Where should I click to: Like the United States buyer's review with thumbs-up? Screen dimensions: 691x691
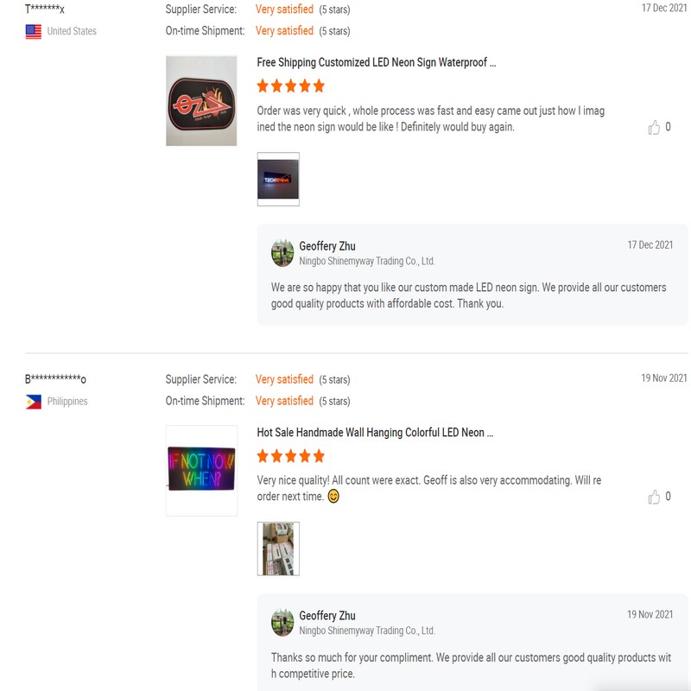(x=654, y=127)
